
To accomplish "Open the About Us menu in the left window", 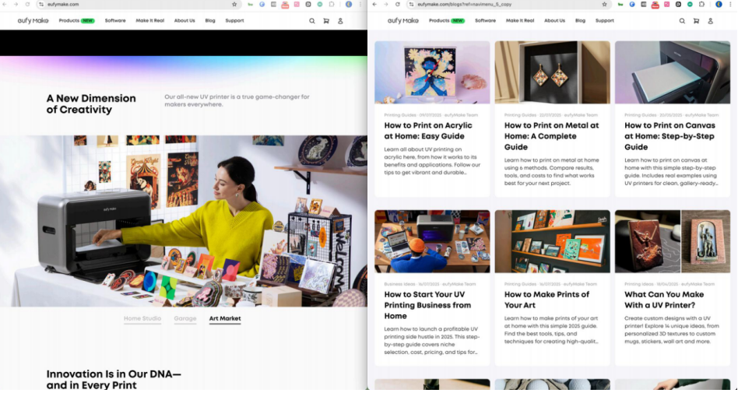I will point(184,21).
